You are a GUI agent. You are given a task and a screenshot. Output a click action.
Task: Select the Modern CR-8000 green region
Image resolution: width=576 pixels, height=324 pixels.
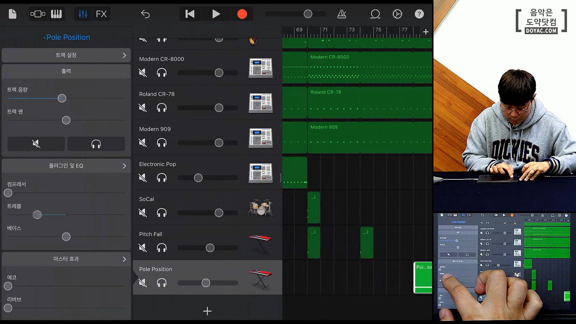click(370, 67)
